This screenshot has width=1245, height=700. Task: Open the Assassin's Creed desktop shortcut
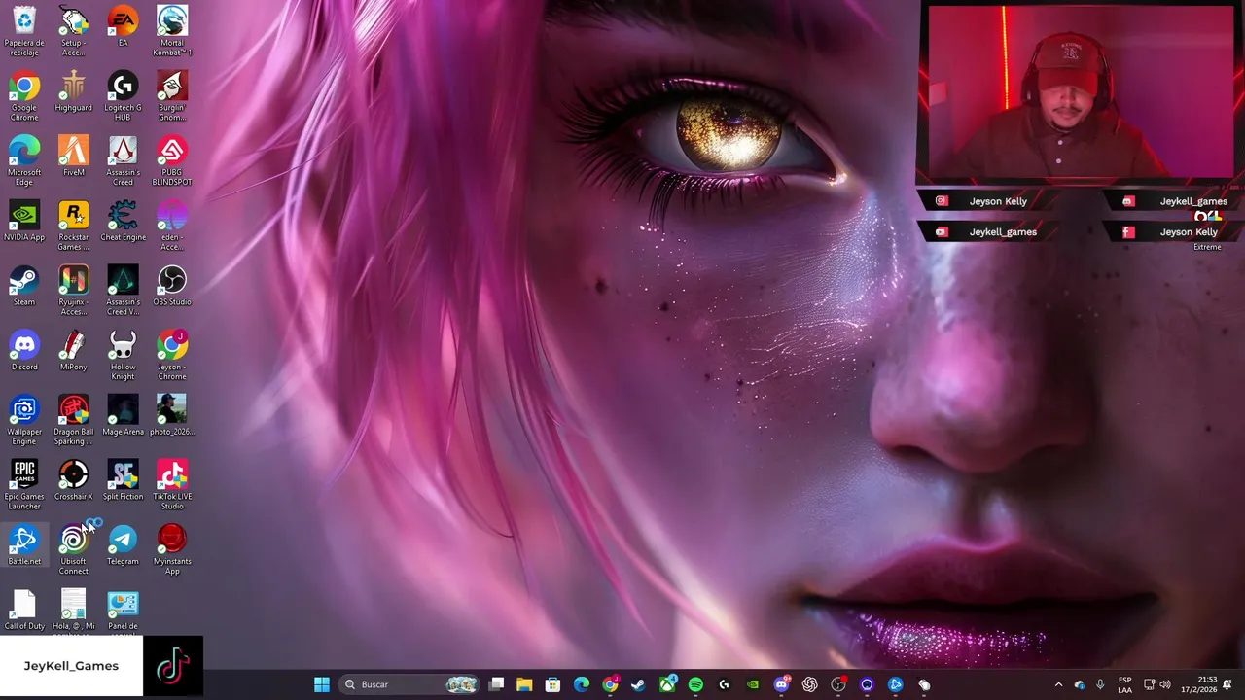point(123,160)
